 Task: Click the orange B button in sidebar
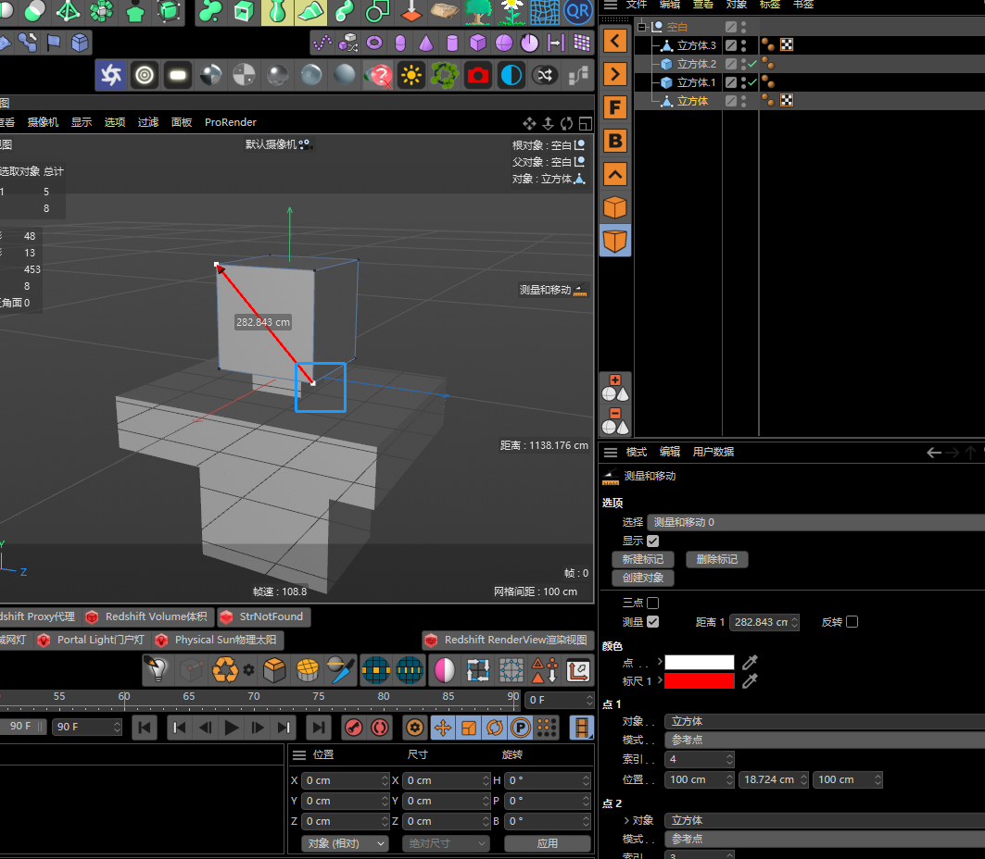point(615,141)
